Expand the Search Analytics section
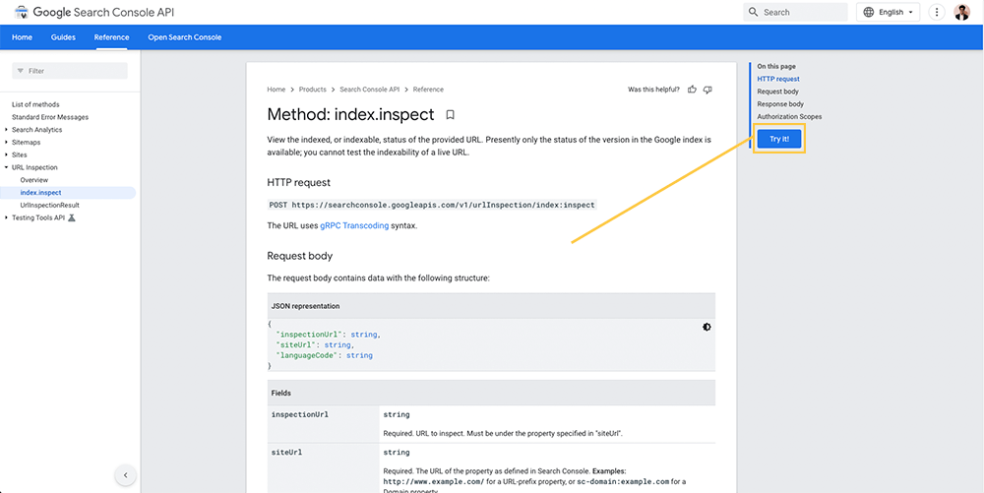Viewport: 984px width, 493px height. pyautogui.click(x=6, y=130)
